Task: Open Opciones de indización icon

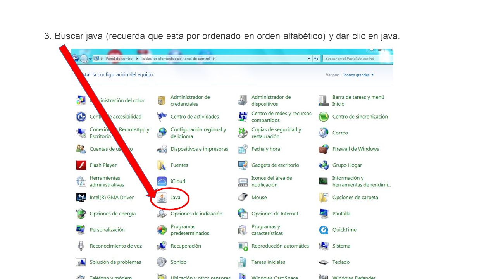Action: tap(162, 214)
